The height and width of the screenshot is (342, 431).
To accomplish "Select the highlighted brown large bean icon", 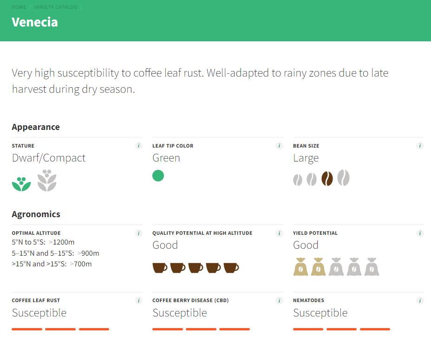I will [x=327, y=179].
